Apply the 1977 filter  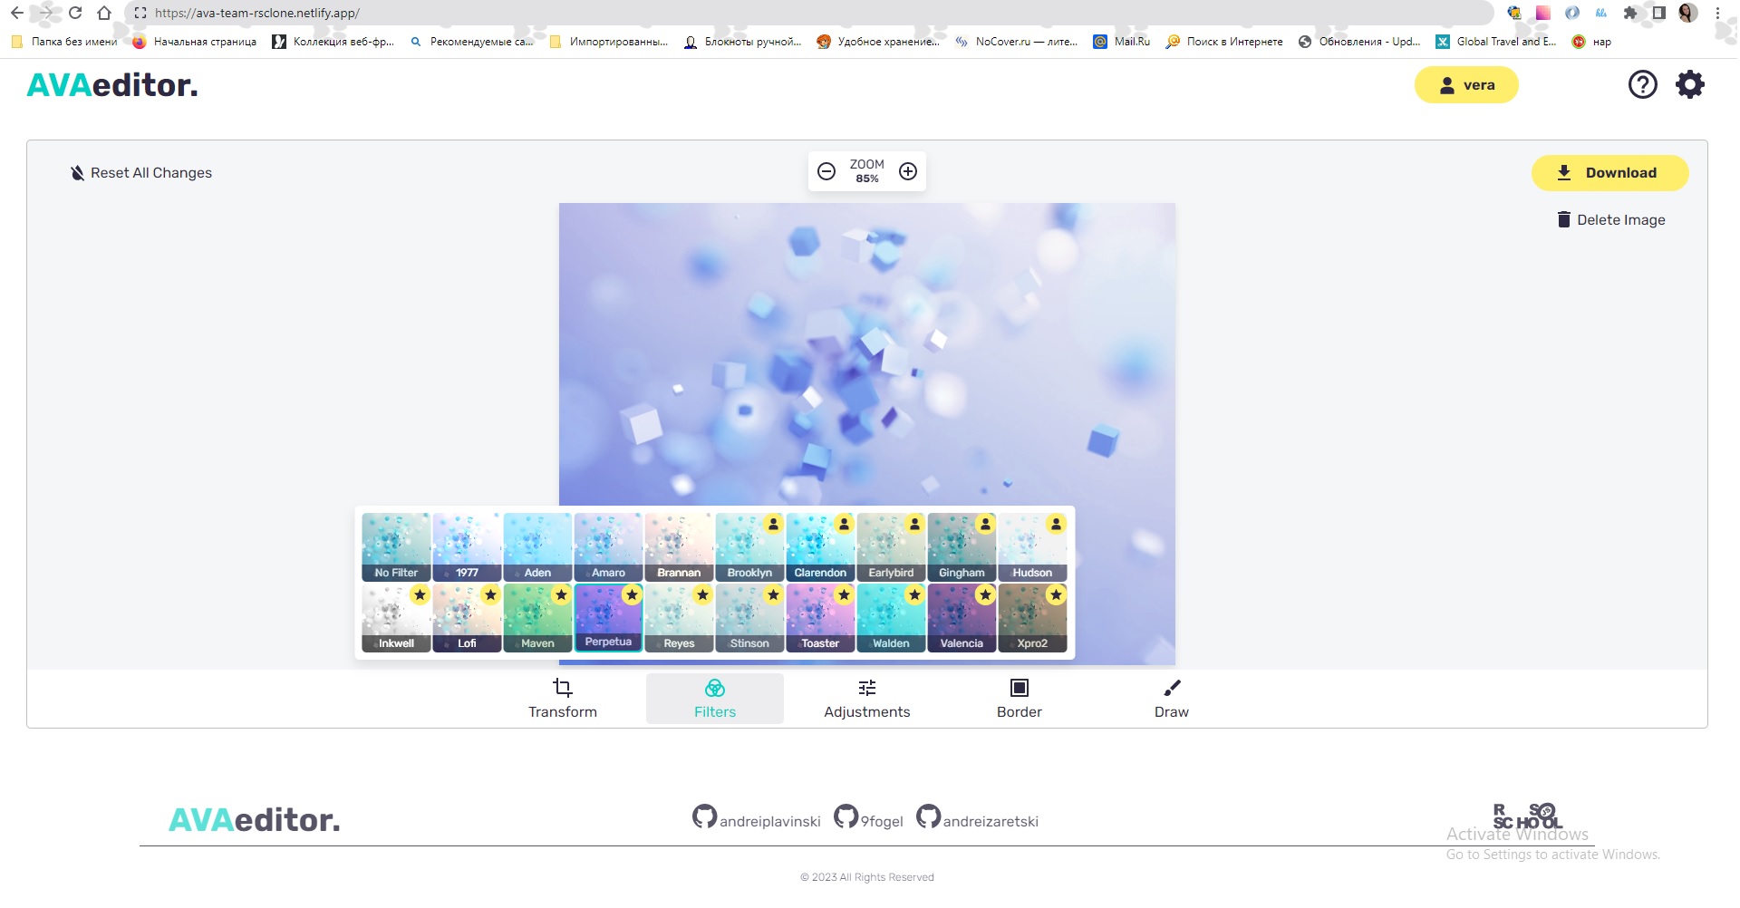click(467, 547)
